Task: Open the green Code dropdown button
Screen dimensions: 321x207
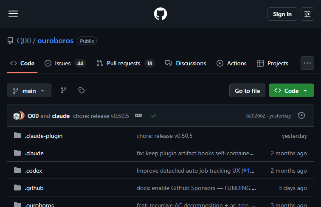Action: pos(291,90)
